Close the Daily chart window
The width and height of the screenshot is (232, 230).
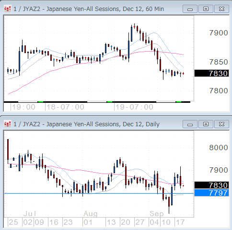point(221,124)
